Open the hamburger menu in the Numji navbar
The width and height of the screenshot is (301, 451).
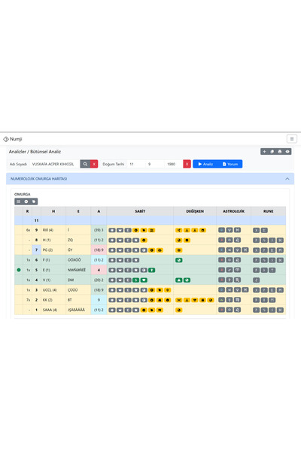point(292,139)
